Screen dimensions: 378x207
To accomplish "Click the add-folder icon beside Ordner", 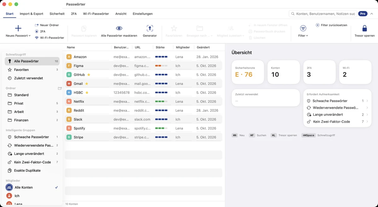I will click(60, 88).
